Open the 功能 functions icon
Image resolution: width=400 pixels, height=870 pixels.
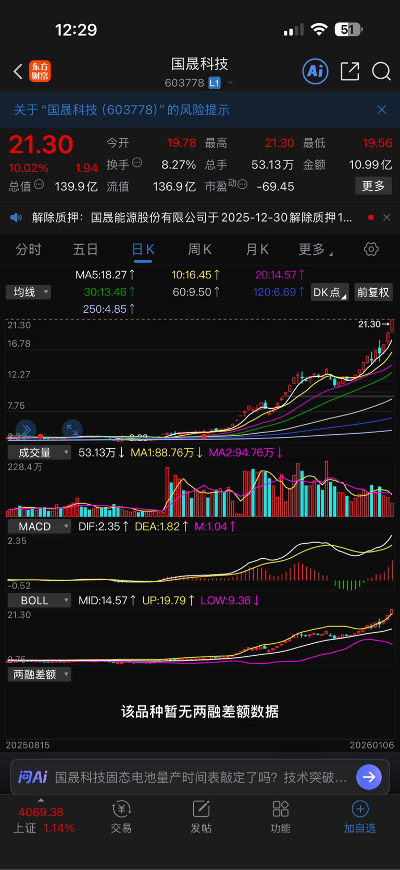[x=281, y=817]
